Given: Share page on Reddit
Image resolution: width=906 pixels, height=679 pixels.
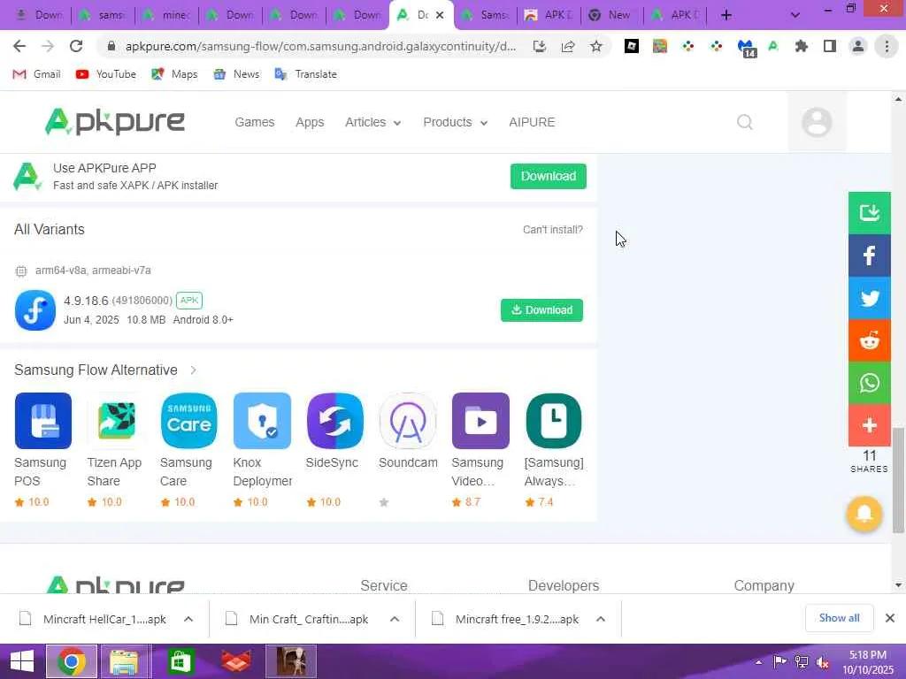Looking at the screenshot, I should [x=869, y=340].
